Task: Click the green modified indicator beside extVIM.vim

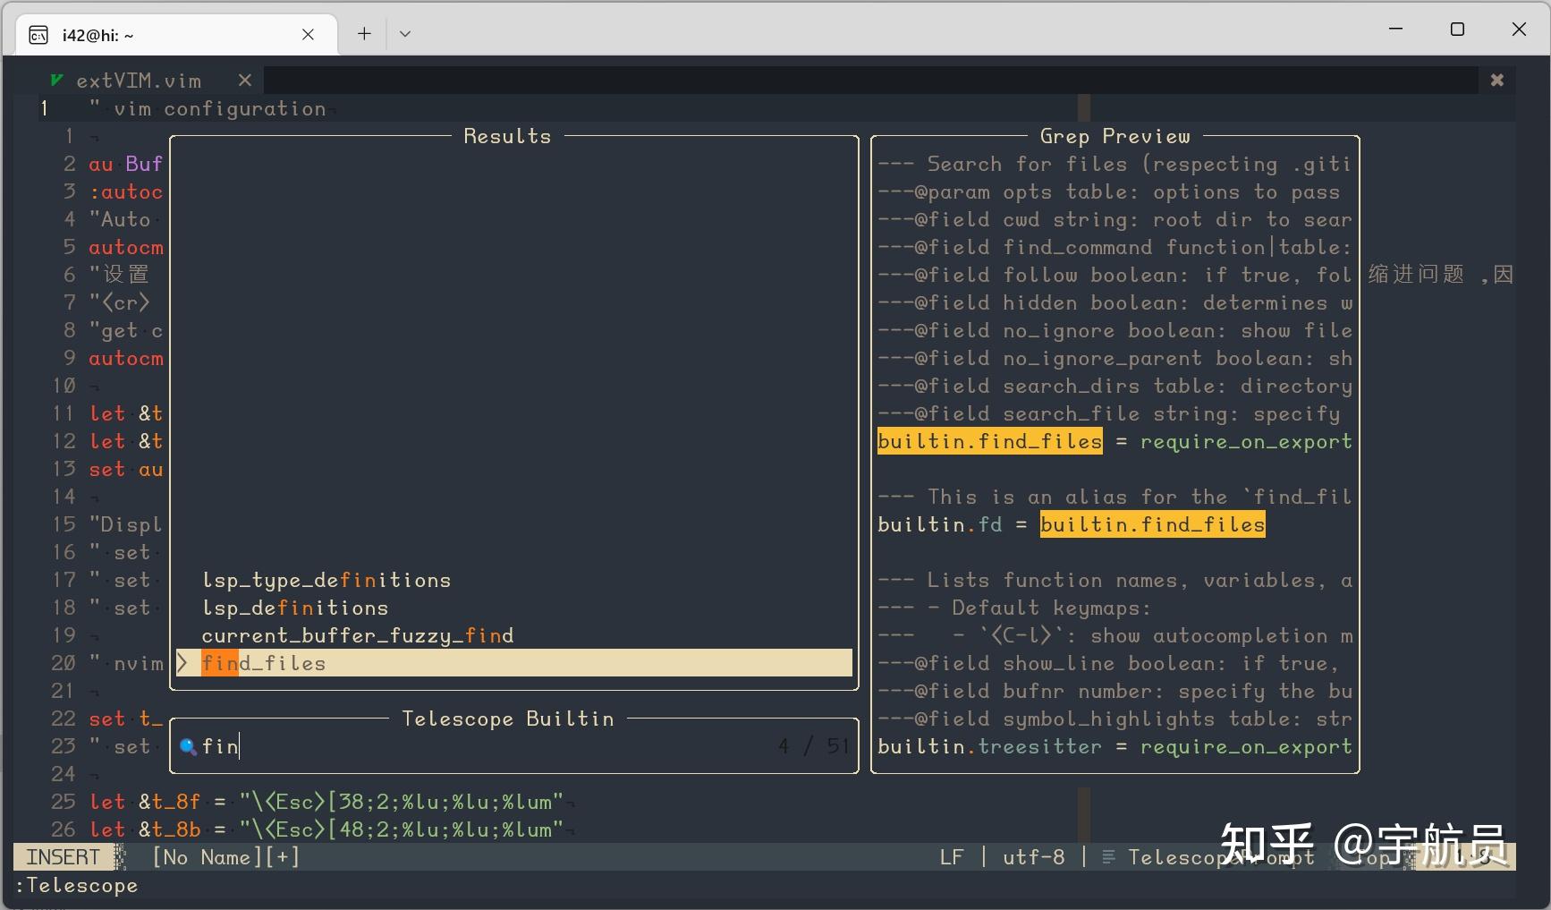Action: (56, 80)
